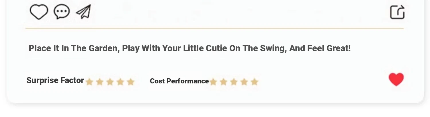Click the gold divider line under the icons
Screen dimensions: 430x117
214,29
